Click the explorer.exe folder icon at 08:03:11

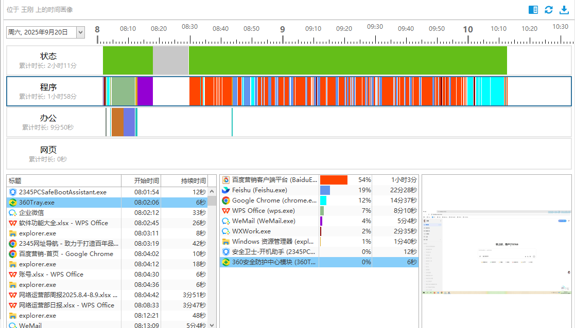pyautogui.click(x=13, y=233)
